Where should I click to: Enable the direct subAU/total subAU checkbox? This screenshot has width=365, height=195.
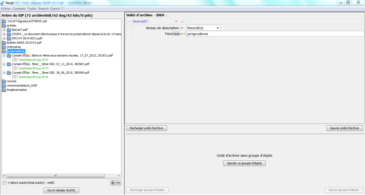[x=4, y=183]
